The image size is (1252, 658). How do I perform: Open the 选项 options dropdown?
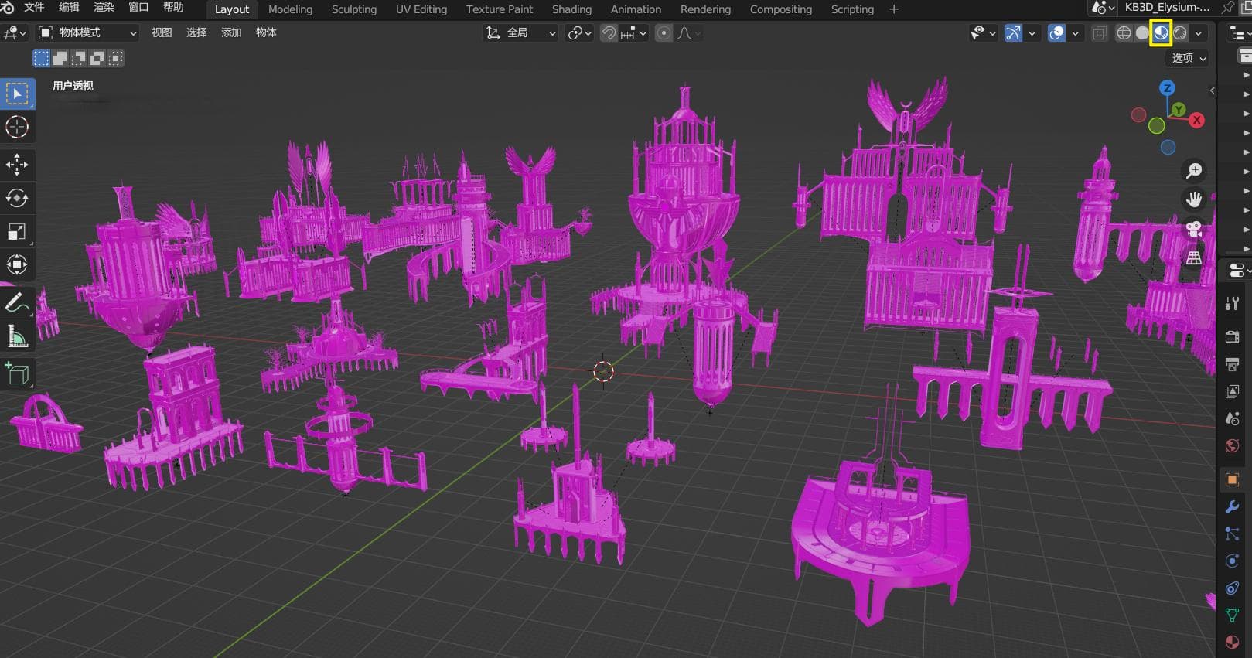[x=1189, y=58]
